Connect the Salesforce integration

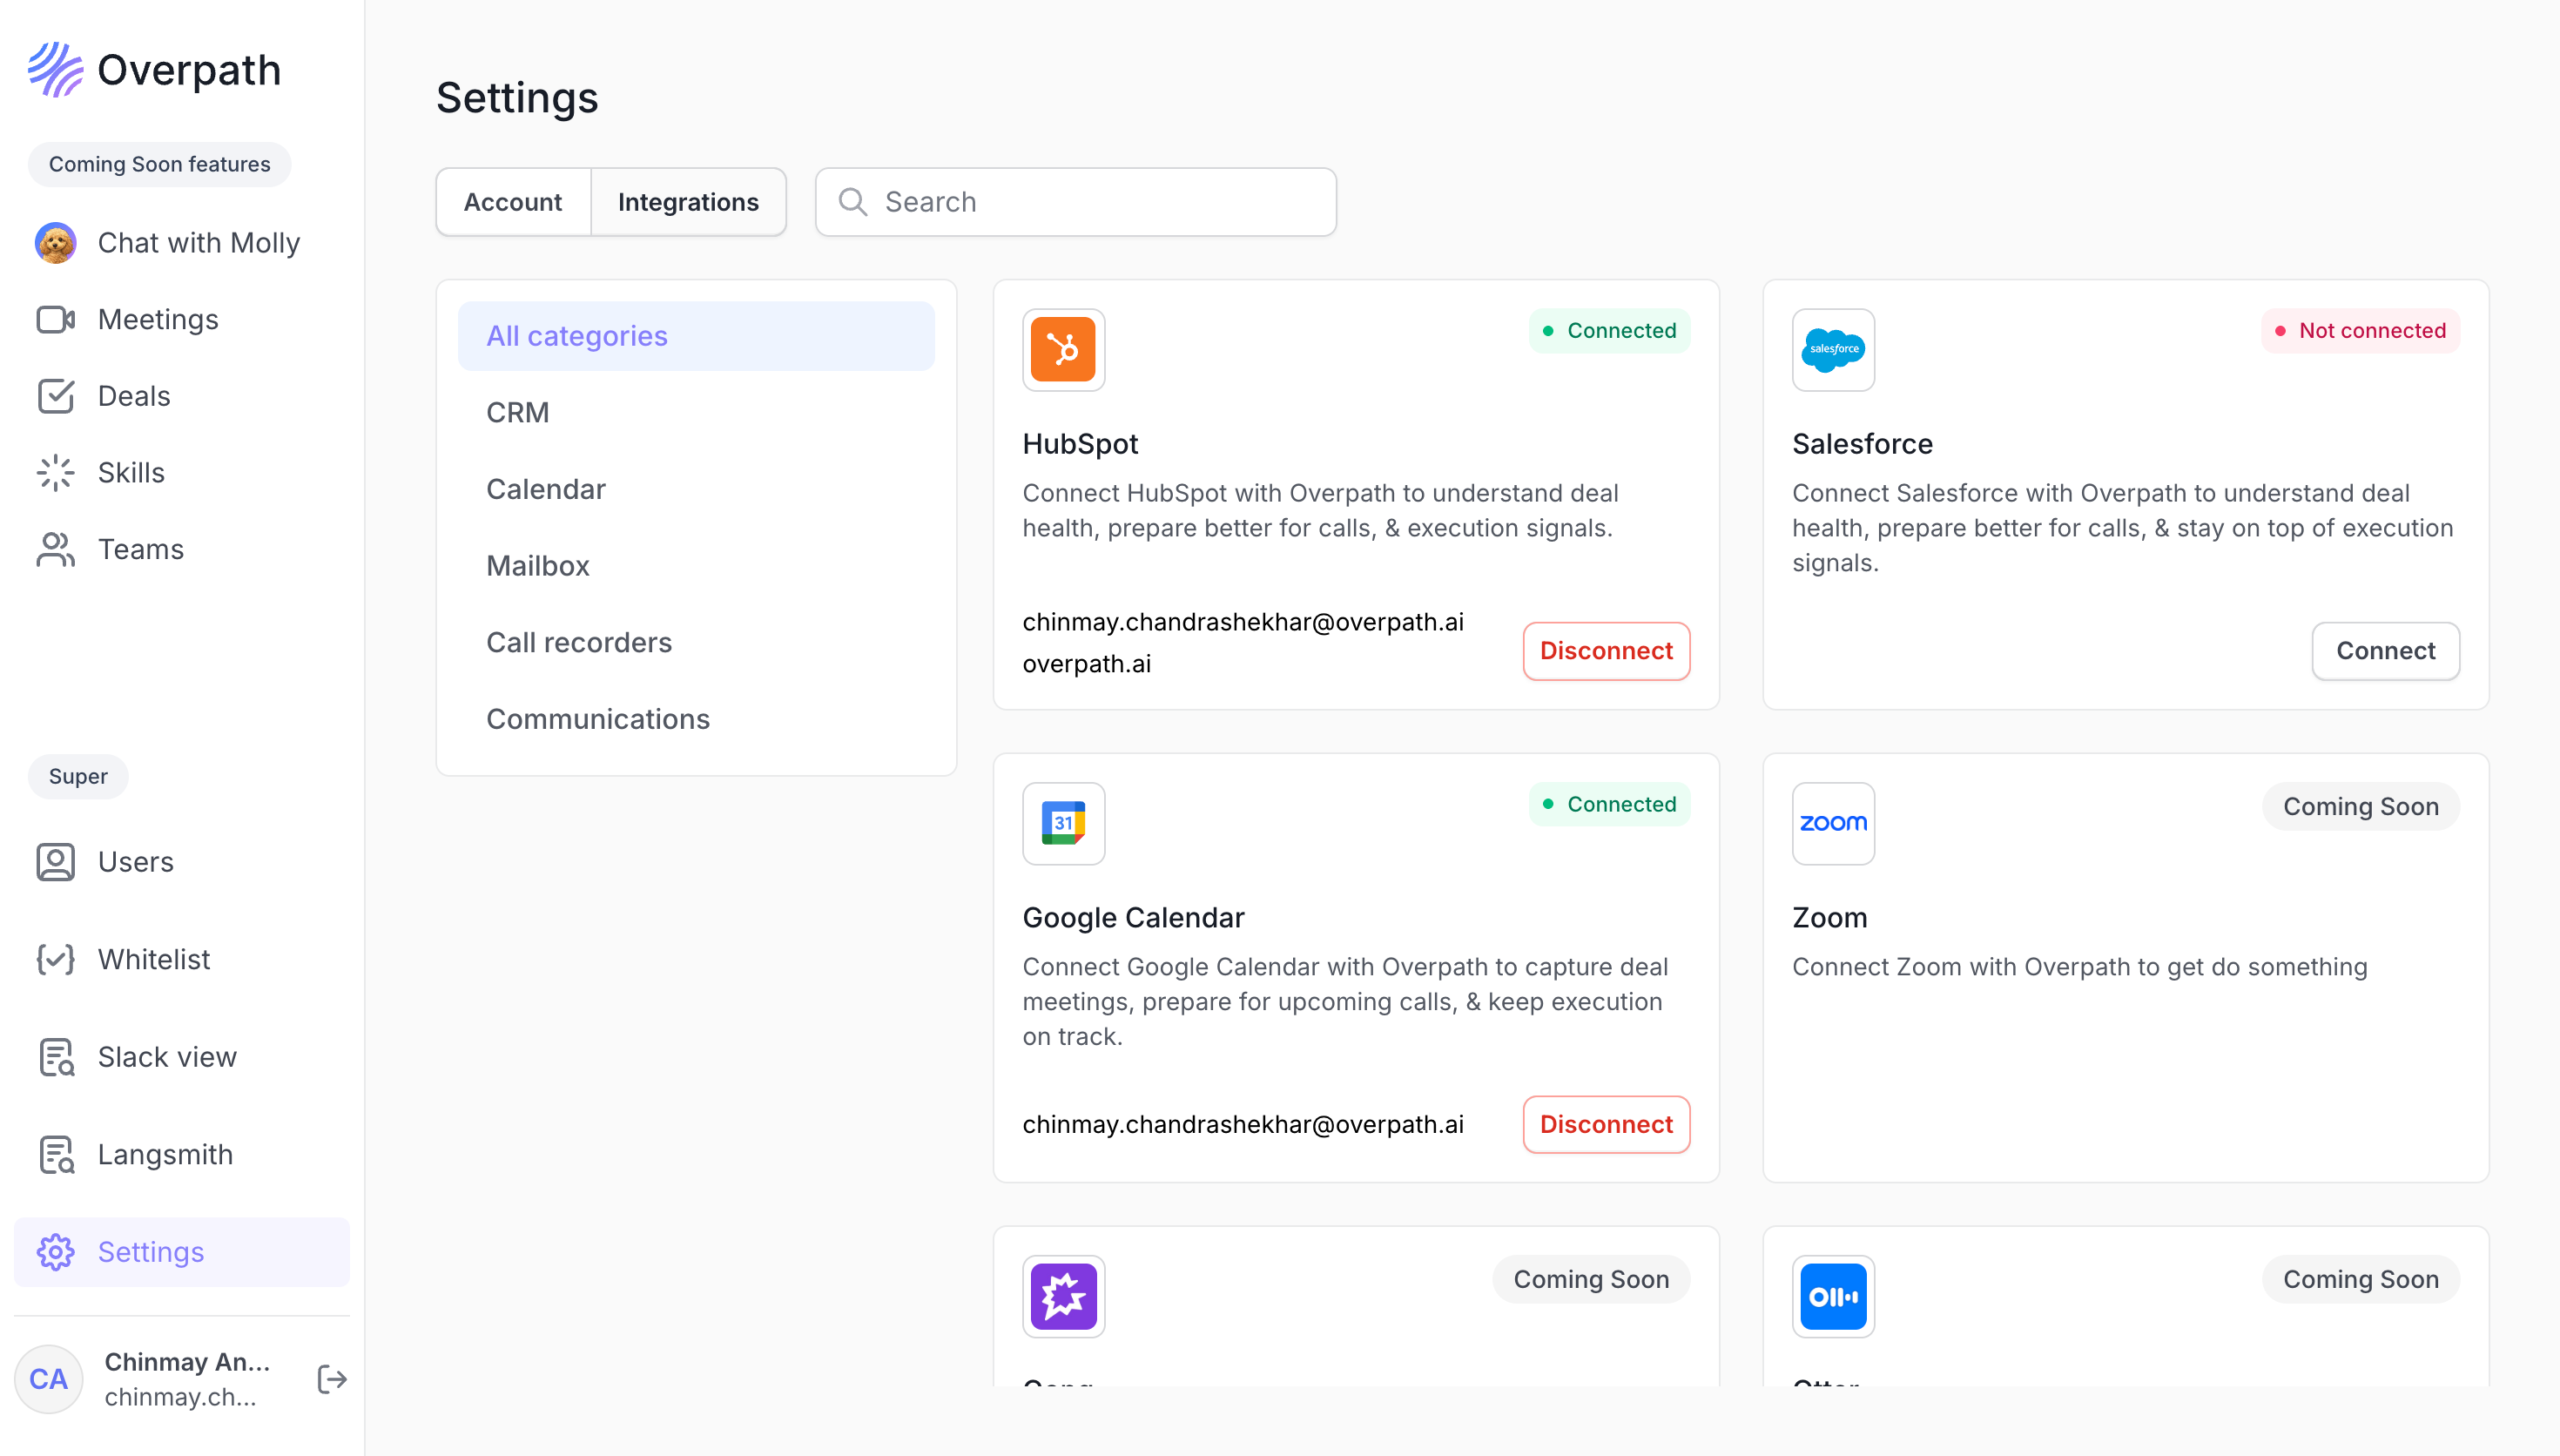pyautogui.click(x=2385, y=651)
